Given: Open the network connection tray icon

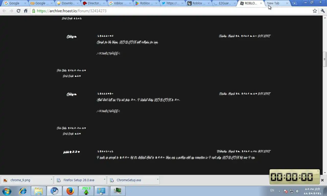Looking at the screenshot, I should click(292, 191).
